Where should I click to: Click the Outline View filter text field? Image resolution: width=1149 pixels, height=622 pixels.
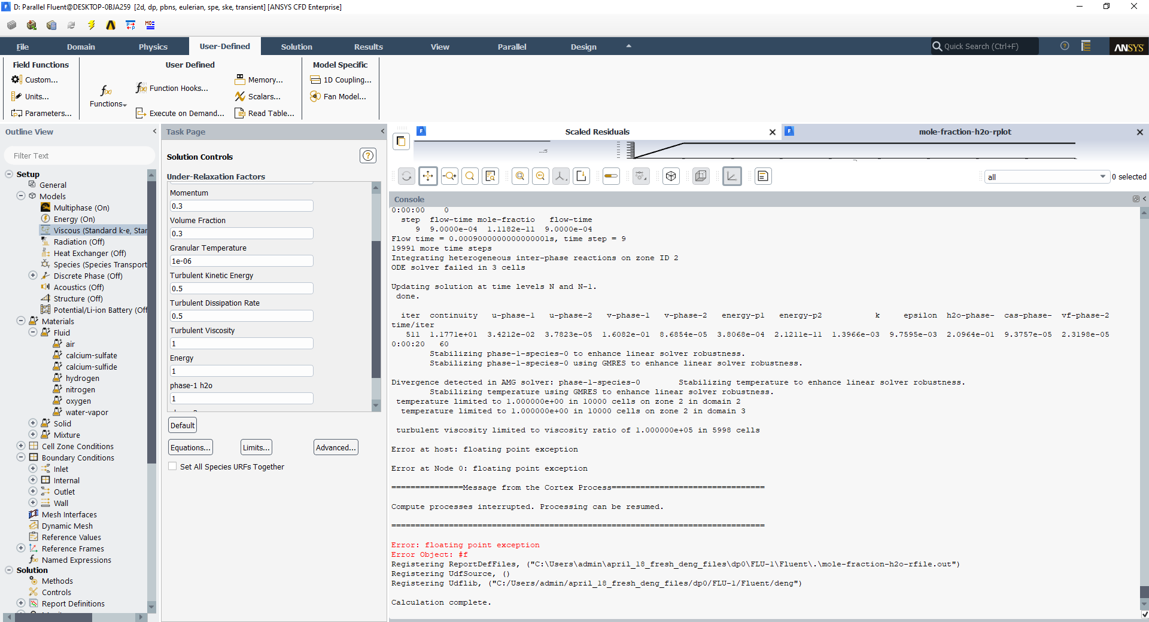click(x=80, y=155)
